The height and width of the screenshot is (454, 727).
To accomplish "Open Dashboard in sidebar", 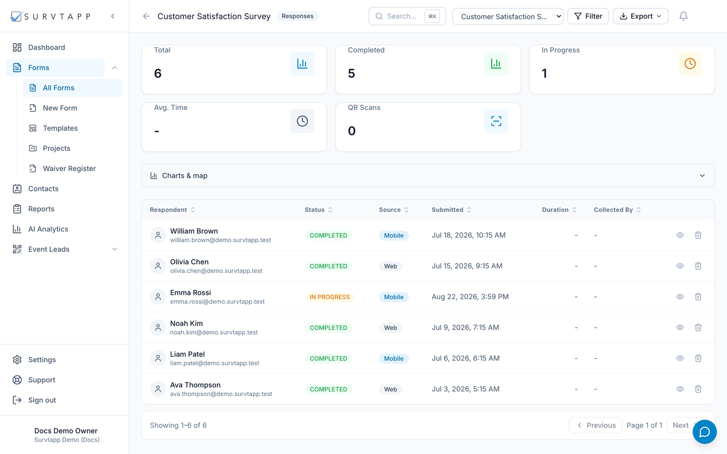I will coord(65,47).
